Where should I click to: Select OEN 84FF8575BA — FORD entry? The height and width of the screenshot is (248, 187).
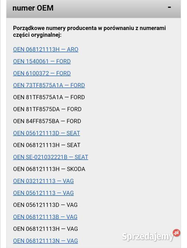[47, 121]
